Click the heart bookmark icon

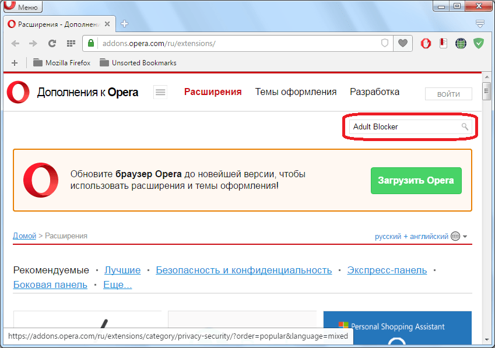pos(402,43)
